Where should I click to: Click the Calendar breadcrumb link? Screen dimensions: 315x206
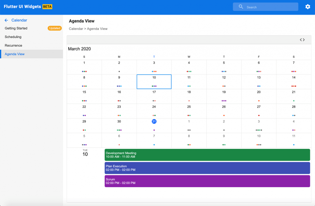[76, 29]
